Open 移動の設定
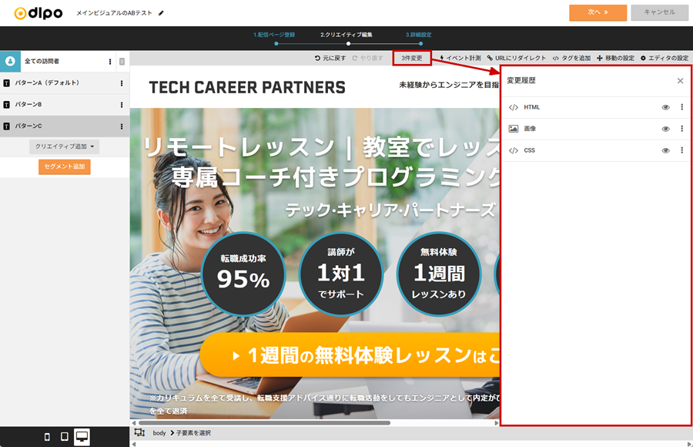The width and height of the screenshot is (693, 447). click(x=616, y=58)
